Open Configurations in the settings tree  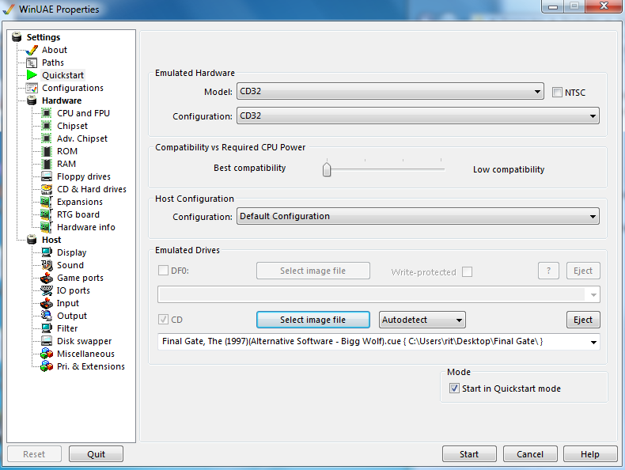(x=72, y=88)
